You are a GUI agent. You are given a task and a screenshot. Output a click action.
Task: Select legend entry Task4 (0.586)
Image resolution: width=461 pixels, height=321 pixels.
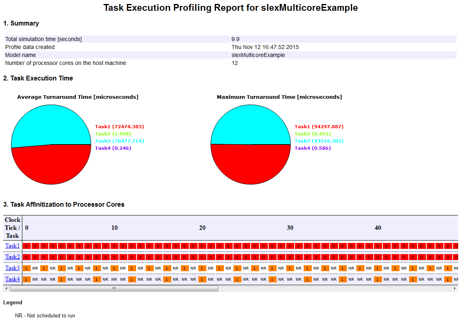coord(313,148)
